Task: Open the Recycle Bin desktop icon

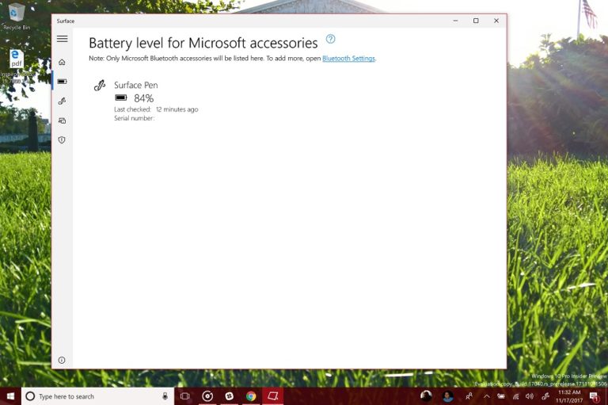Action: [x=17, y=17]
